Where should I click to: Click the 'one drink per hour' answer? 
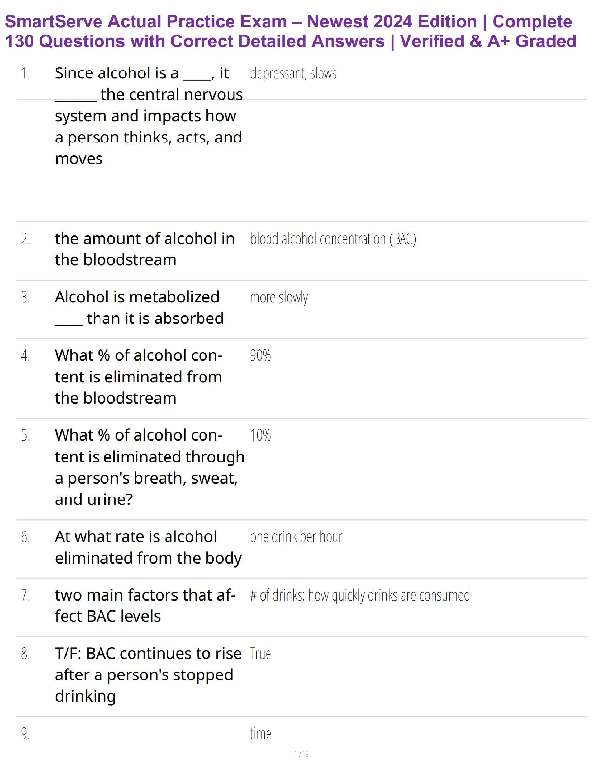296,537
